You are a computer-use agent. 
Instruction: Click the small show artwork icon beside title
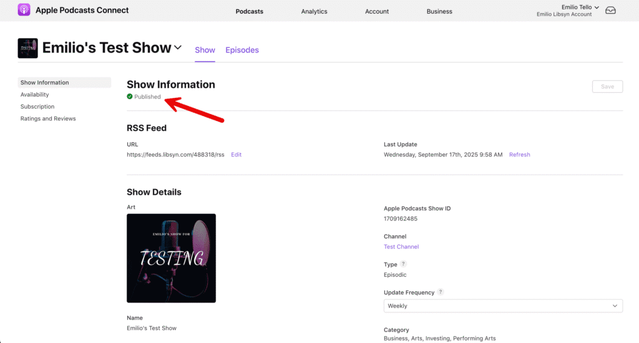coord(28,48)
